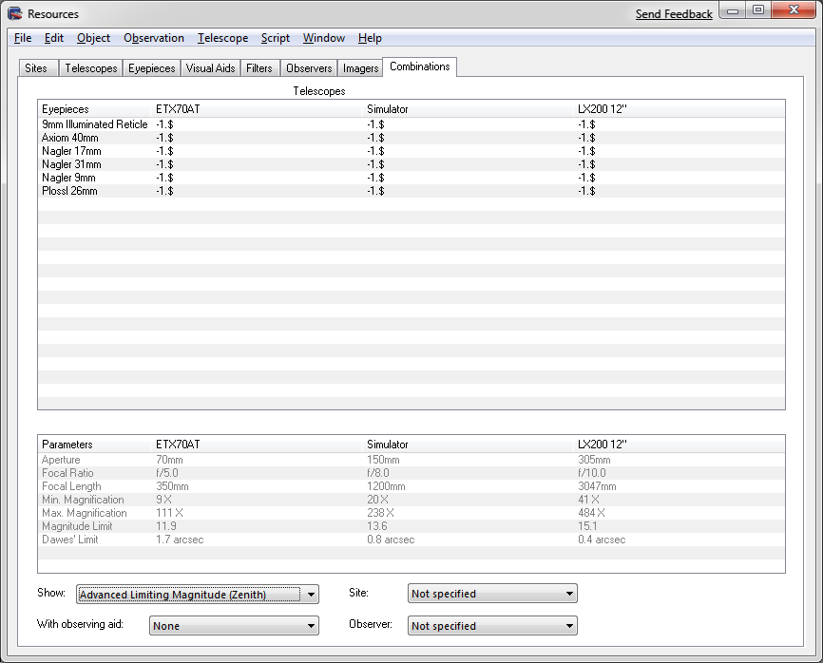823x663 pixels.
Task: Open the Telescope menu
Action: coord(222,38)
